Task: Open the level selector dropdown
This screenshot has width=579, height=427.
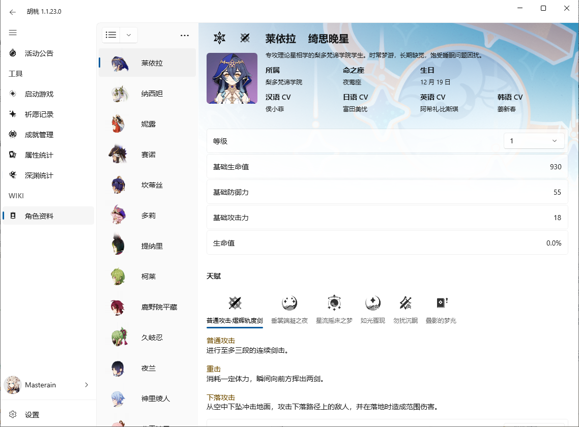Action: coord(534,141)
